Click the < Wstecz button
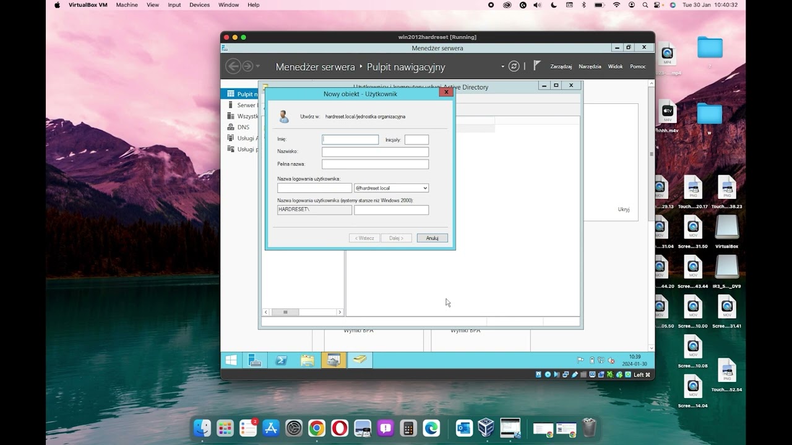This screenshot has height=445, width=792. tap(364, 238)
